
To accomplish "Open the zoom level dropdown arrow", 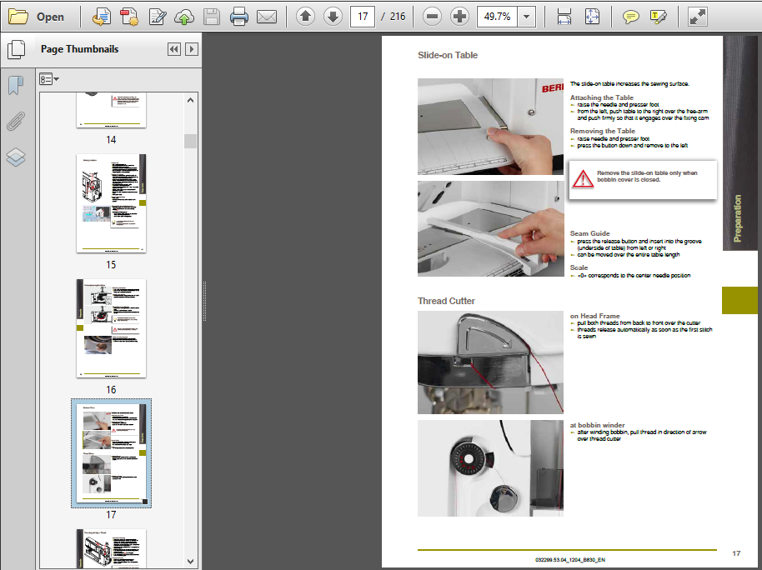I will (x=526, y=17).
